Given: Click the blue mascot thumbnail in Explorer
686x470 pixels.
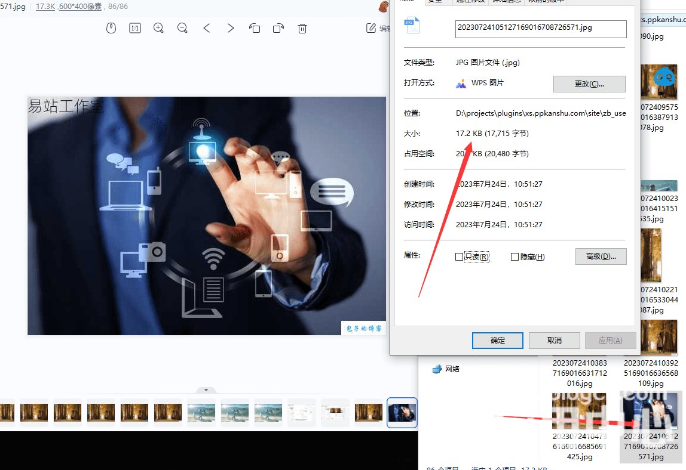Looking at the screenshot, I should pos(659,82).
